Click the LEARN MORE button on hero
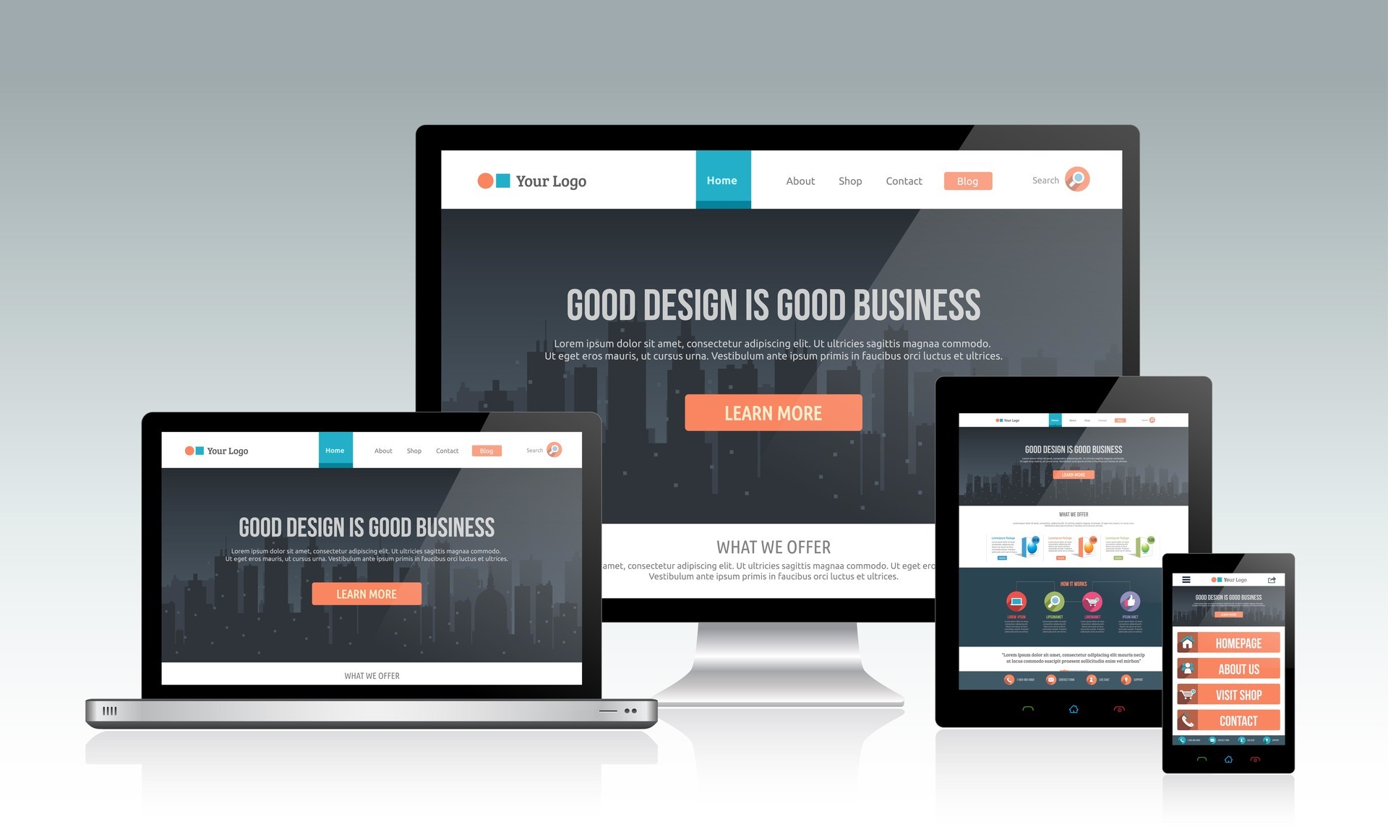Viewport: 1388px width, 832px height. point(772,412)
